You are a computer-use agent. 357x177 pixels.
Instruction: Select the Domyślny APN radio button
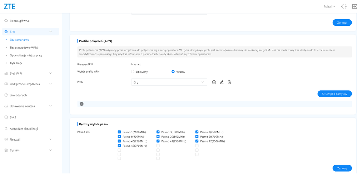click(x=133, y=72)
